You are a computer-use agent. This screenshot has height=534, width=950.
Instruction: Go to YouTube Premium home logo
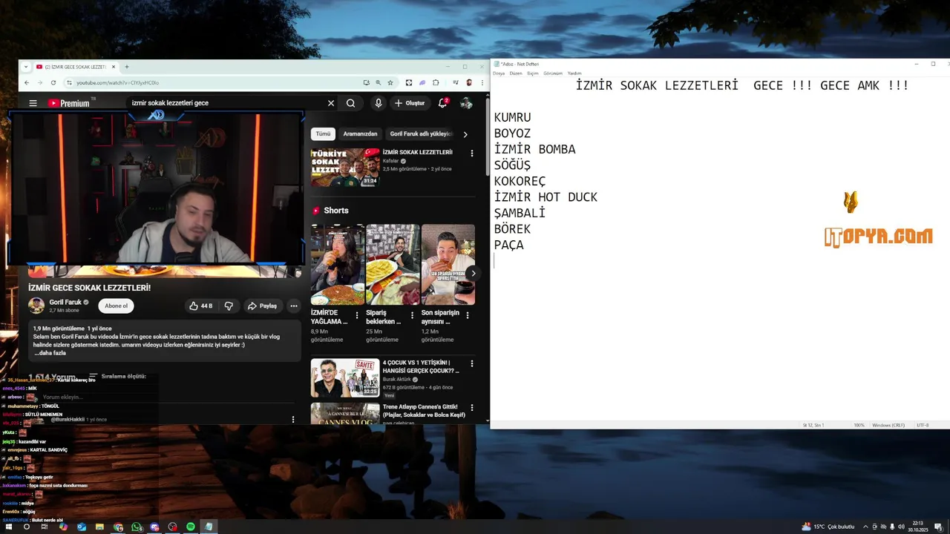(69, 103)
